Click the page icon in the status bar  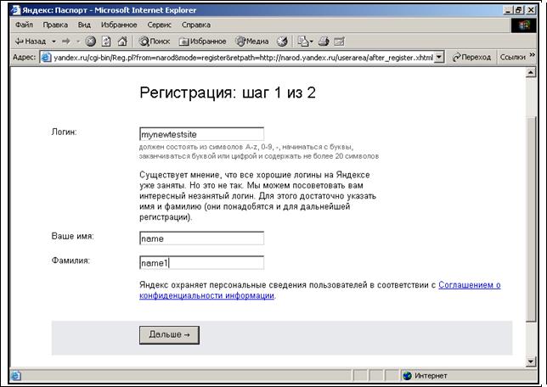(15, 376)
